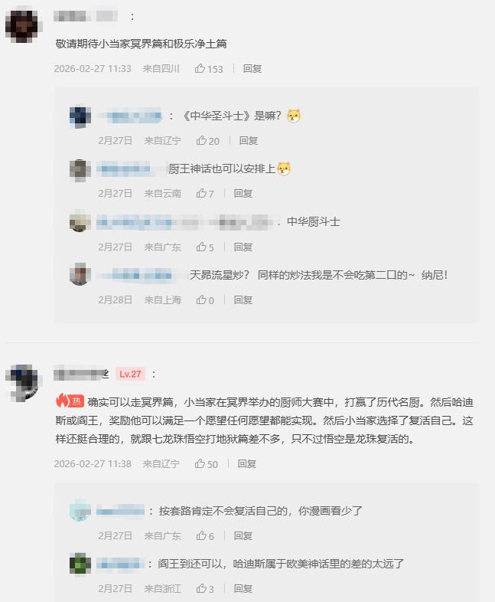Screen dimensions: 495x602
Task: Like the comment with 153 likes
Action: [x=209, y=69]
